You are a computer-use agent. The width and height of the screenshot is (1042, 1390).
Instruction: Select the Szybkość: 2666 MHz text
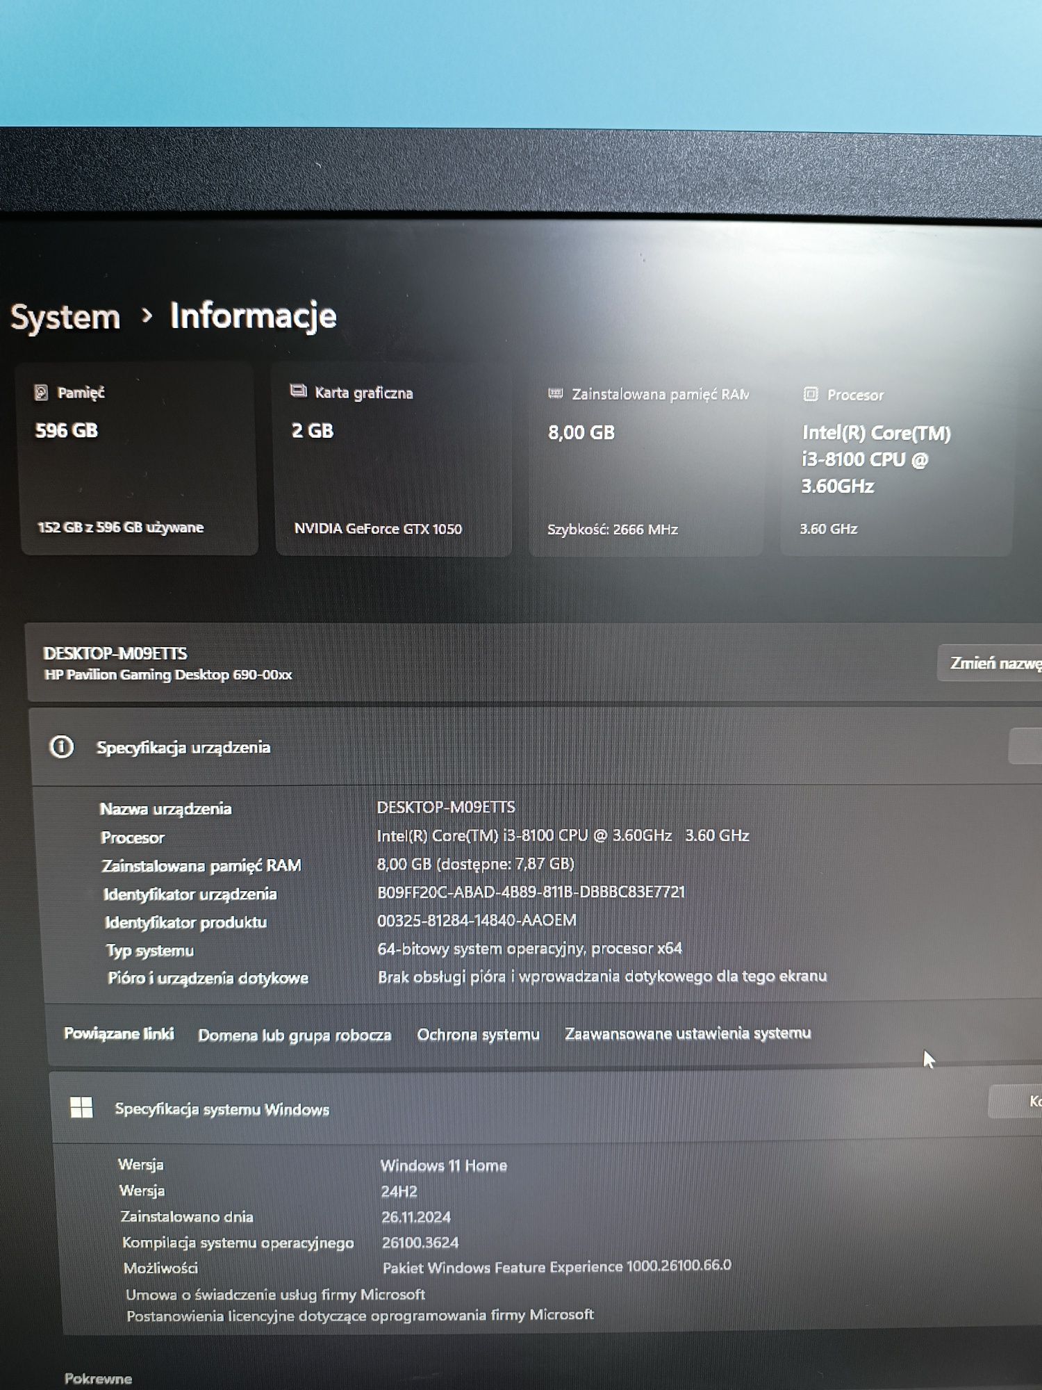(x=613, y=530)
